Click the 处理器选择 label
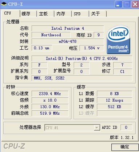Viewport: 139px width, 152px height. 30,127
